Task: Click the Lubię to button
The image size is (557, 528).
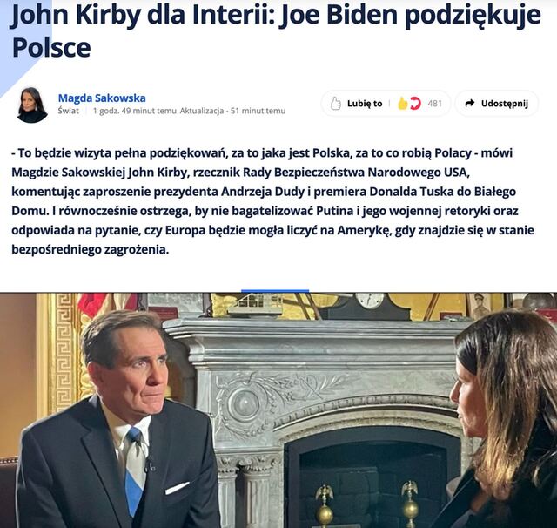Action: (x=355, y=104)
